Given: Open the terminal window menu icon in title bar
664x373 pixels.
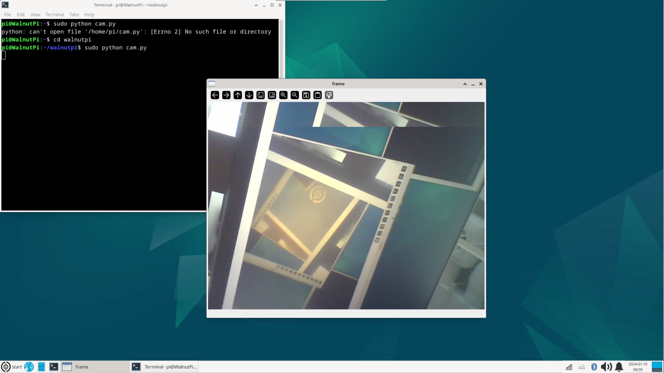Looking at the screenshot, I should [5, 5].
